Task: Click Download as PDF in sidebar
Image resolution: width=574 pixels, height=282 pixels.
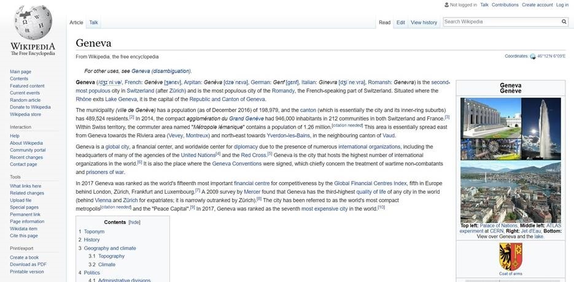Action: pyautogui.click(x=28, y=264)
